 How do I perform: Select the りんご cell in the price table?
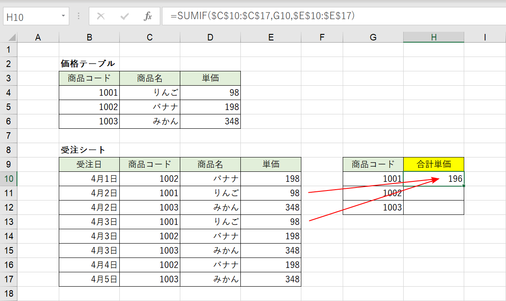pyautogui.click(x=149, y=92)
